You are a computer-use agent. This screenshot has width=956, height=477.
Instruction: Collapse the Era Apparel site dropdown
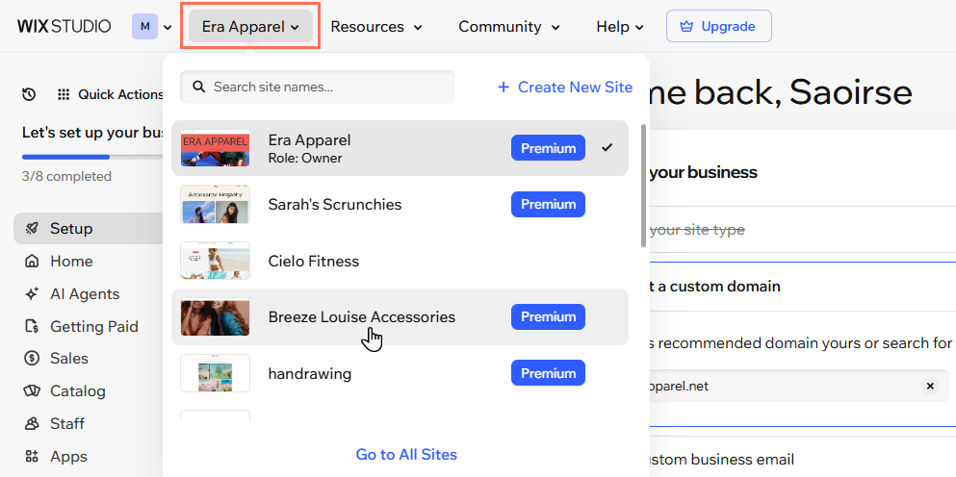click(250, 26)
